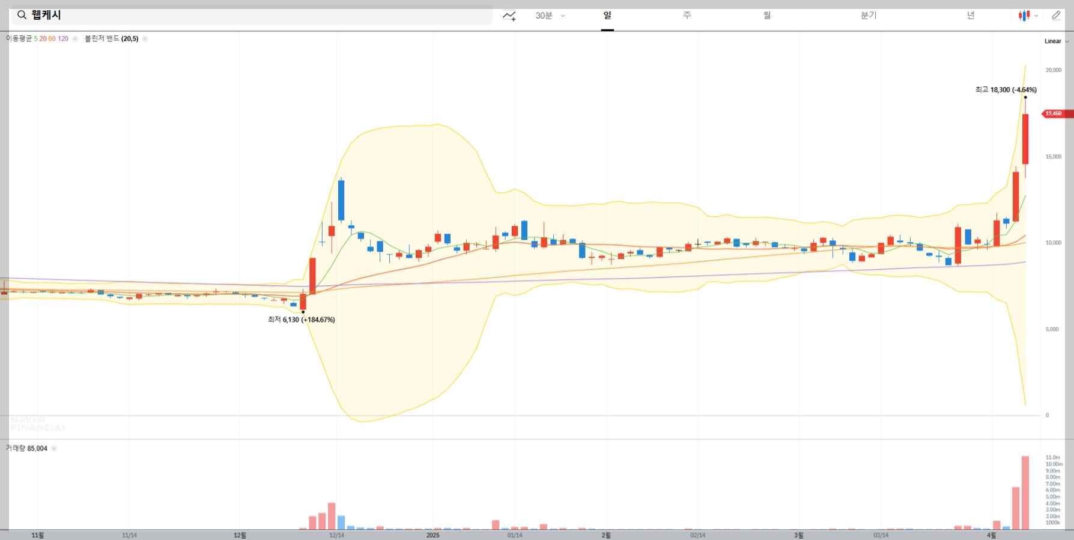This screenshot has height=540, width=1074.
Task: Click the 12/14 date axis label
Action: 336,535
